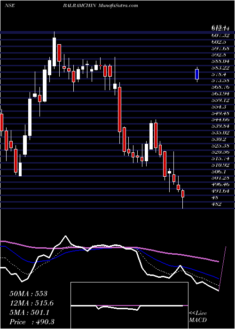Click the 482 price axis label
The height and width of the screenshot is (329, 235).
(216, 204)
